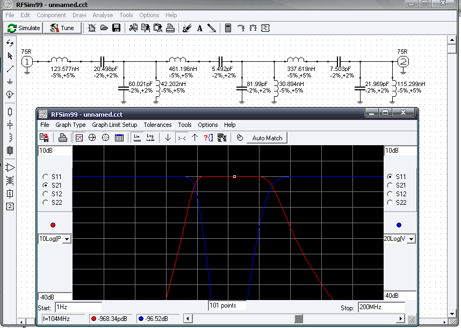Screen dimensions: 461x328
Task: Set frequency axis to Lin scale
Action: point(137,138)
